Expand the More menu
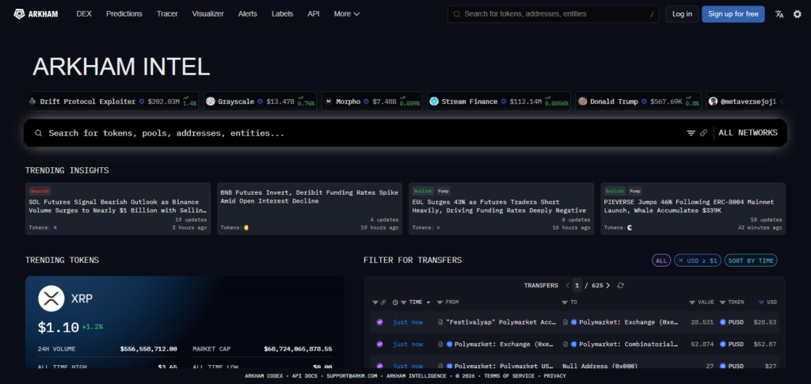Screen dimensions: 811x384 [347, 14]
